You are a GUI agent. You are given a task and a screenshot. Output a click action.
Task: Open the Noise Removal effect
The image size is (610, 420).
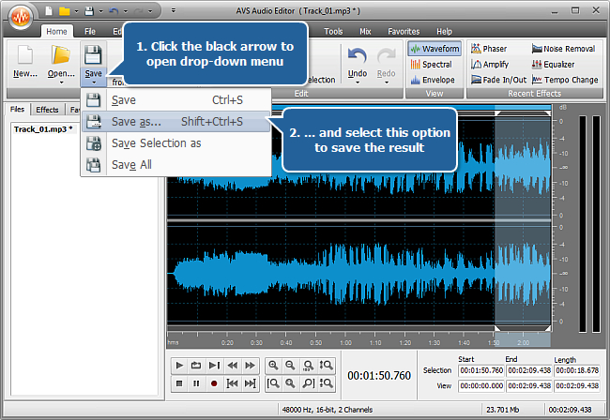tap(564, 49)
